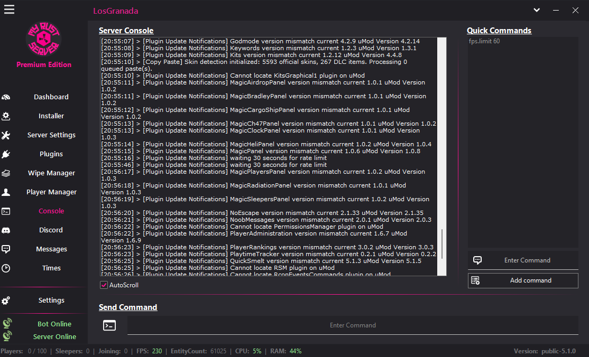Click the Player Manager person icon

click(x=6, y=192)
